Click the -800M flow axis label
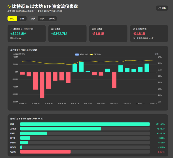The image size is (173, 158). click(x=15, y=102)
